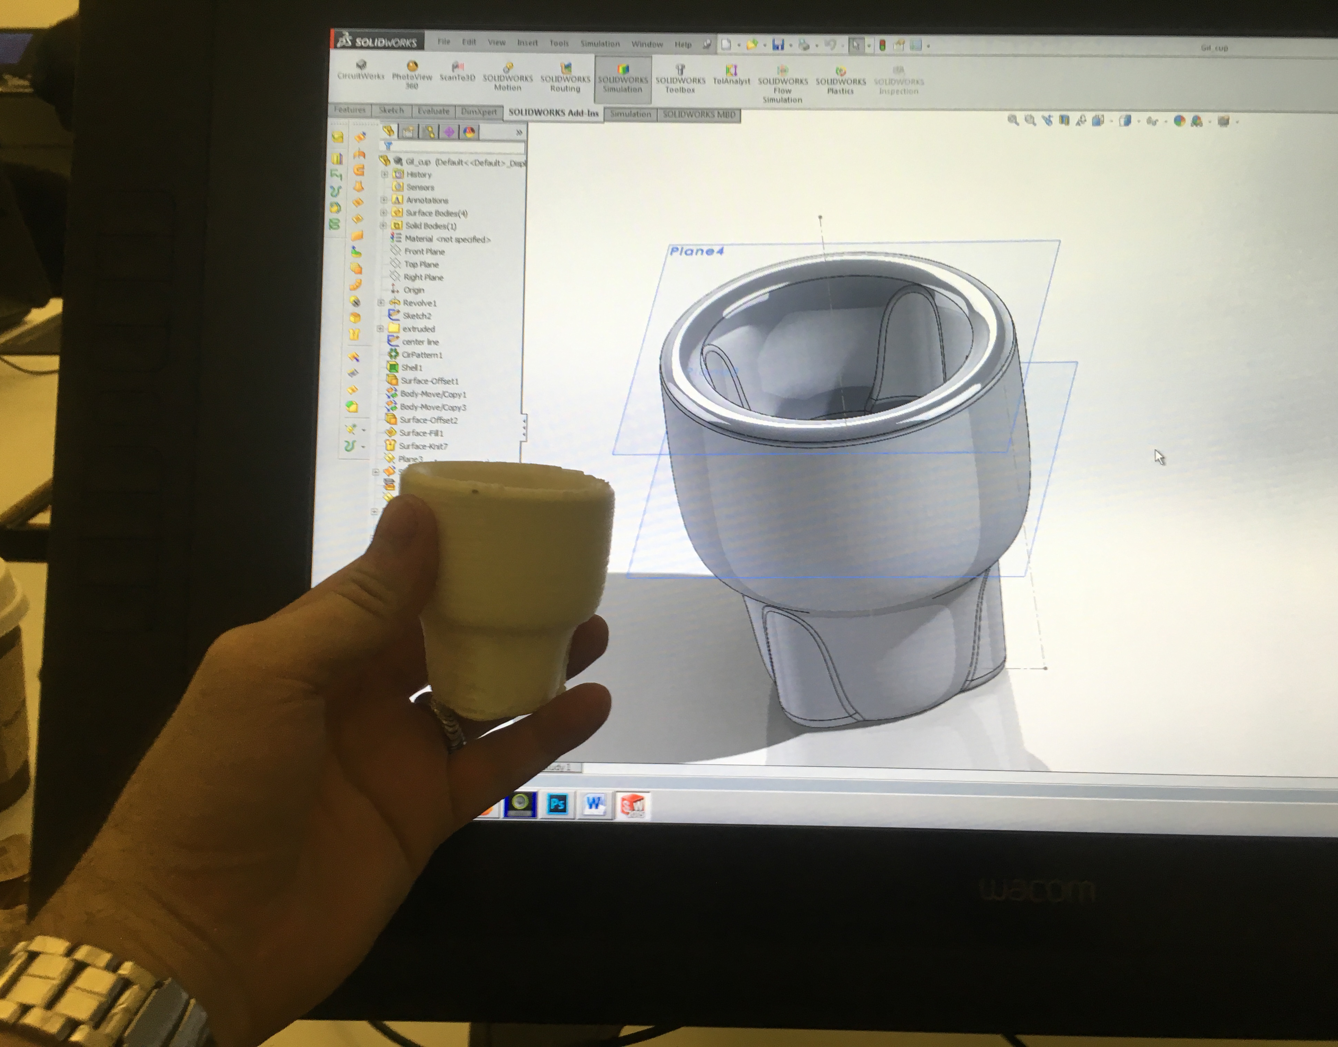The image size is (1338, 1047).
Task: Select Shell1 feature in the tree
Action: click(411, 368)
